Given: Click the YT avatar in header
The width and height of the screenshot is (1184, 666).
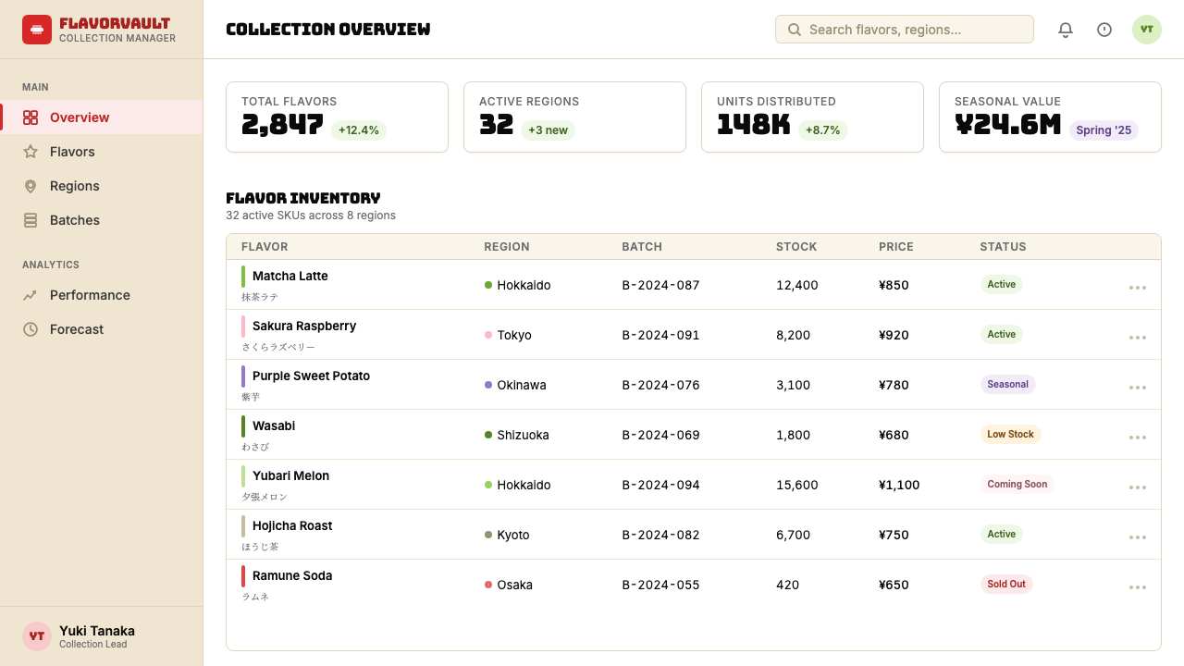Looking at the screenshot, I should [1147, 30].
